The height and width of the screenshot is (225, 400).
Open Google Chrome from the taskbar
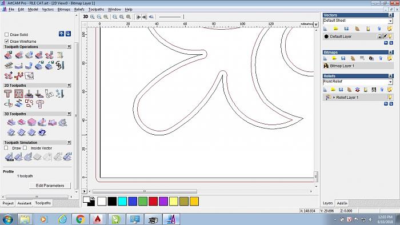click(80, 219)
